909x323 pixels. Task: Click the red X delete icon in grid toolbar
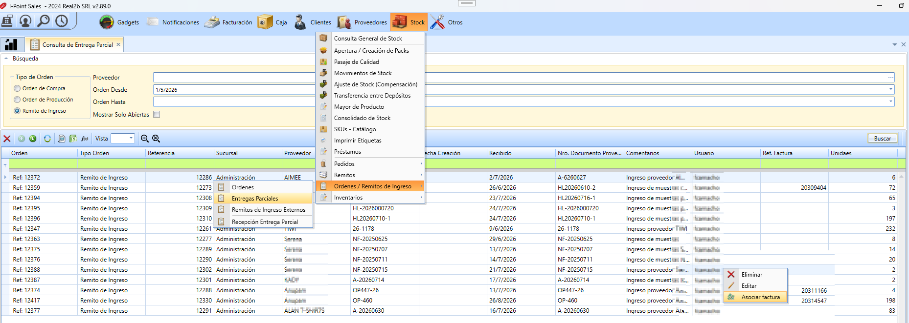click(x=7, y=139)
